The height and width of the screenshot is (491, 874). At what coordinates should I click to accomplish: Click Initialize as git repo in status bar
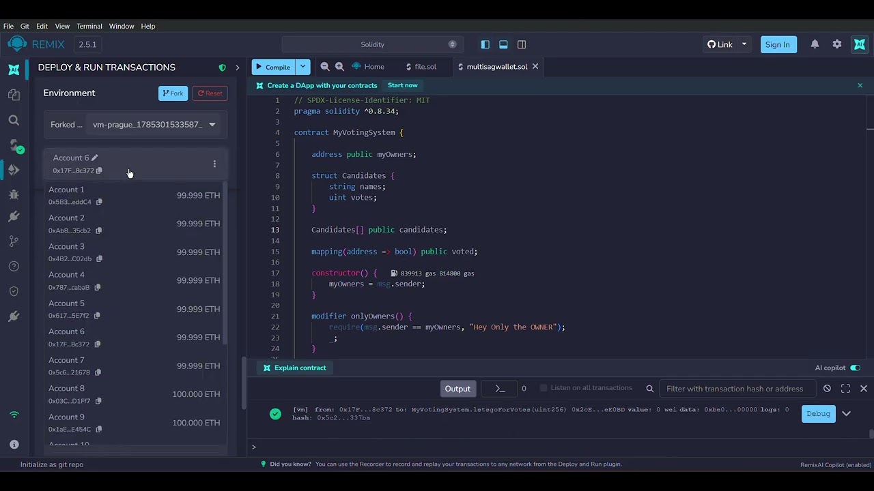click(x=52, y=464)
